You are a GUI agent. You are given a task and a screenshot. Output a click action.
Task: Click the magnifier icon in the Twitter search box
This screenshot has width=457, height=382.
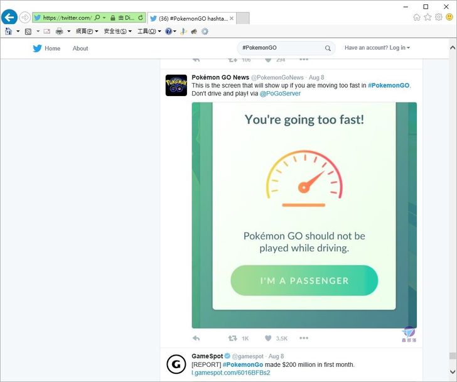(328, 48)
